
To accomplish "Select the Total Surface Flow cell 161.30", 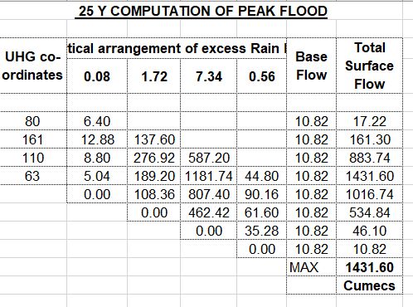I will tap(370, 139).
